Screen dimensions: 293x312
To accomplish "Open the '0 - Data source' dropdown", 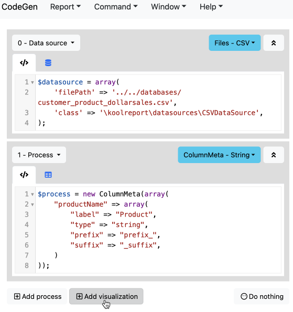I will click(46, 43).
